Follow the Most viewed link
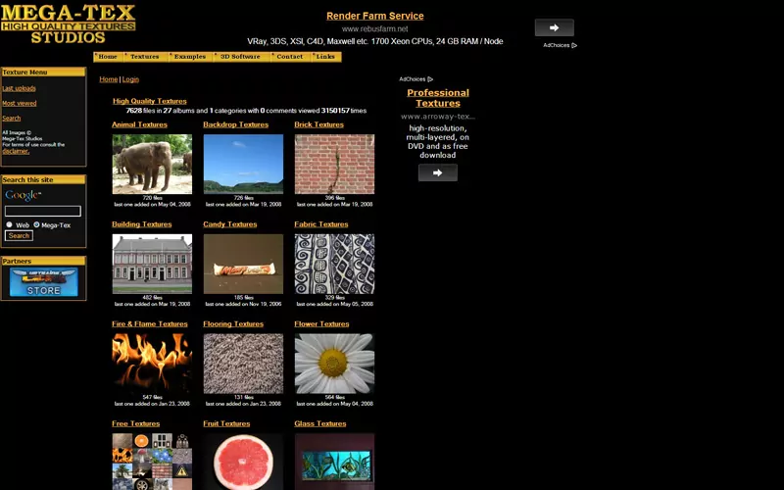The image size is (784, 490). tap(19, 103)
